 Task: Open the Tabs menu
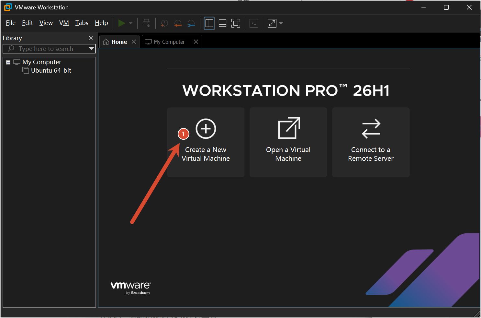click(82, 23)
